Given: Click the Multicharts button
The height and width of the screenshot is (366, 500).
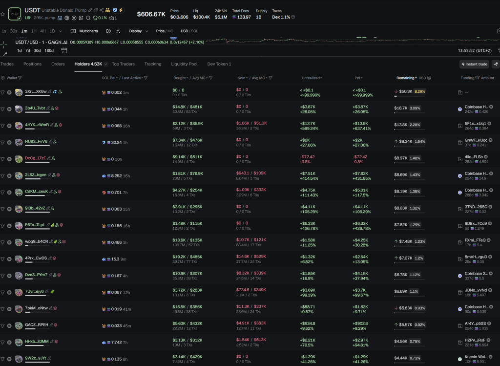Looking at the screenshot, I should click(84, 31).
